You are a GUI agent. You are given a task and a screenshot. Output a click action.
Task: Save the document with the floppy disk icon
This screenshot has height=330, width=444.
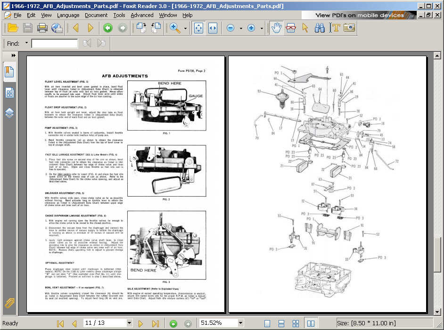pyautogui.click(x=28, y=28)
